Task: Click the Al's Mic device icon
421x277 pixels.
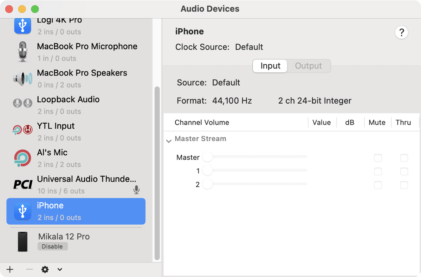Action: coord(23,158)
